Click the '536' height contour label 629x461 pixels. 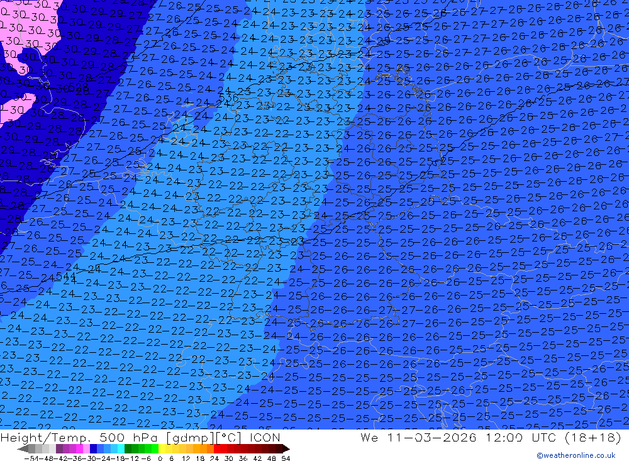click(229, 97)
